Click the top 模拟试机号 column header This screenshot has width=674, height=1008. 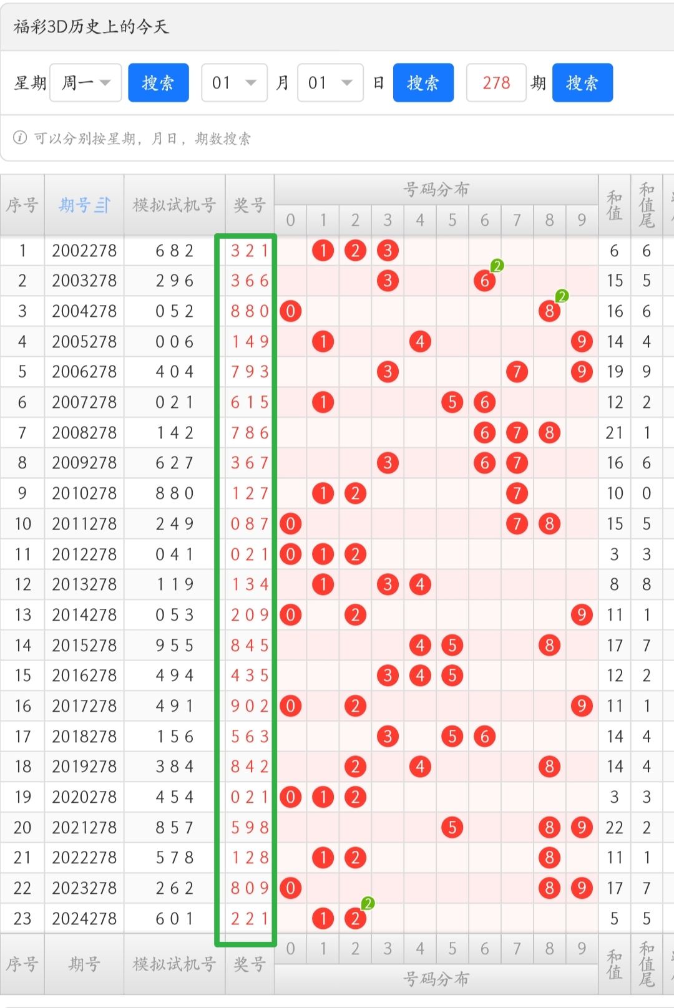click(x=174, y=205)
